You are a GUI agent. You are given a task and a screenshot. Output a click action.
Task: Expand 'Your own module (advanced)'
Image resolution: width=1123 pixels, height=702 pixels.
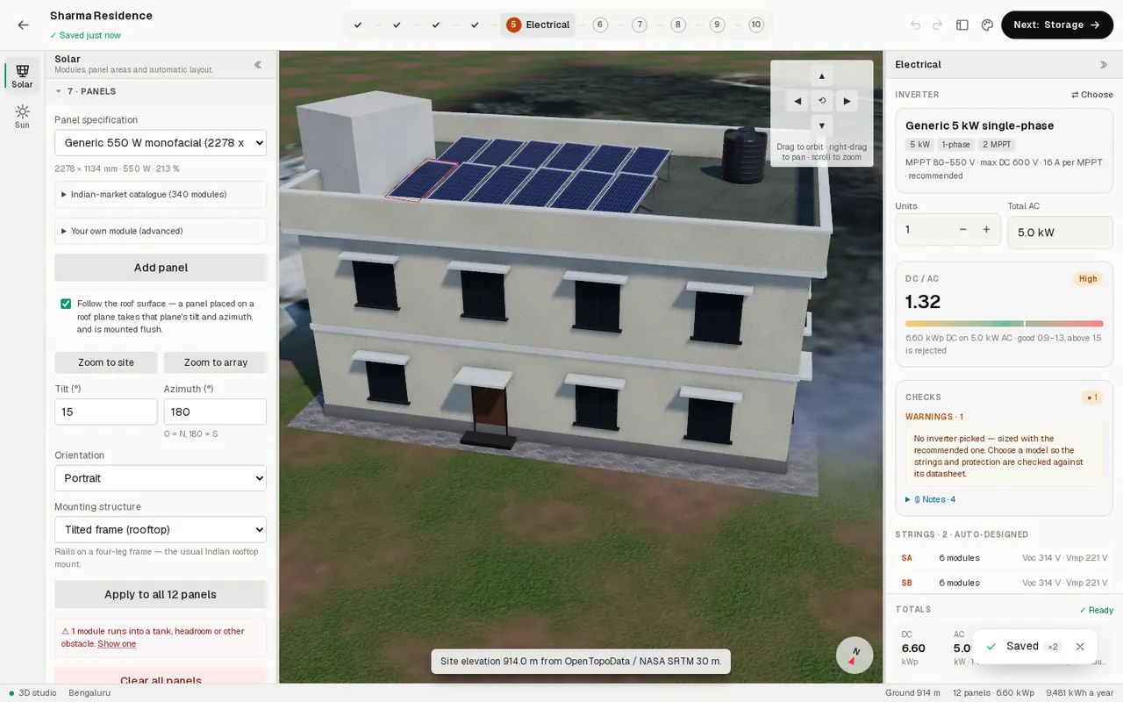pyautogui.click(x=161, y=231)
